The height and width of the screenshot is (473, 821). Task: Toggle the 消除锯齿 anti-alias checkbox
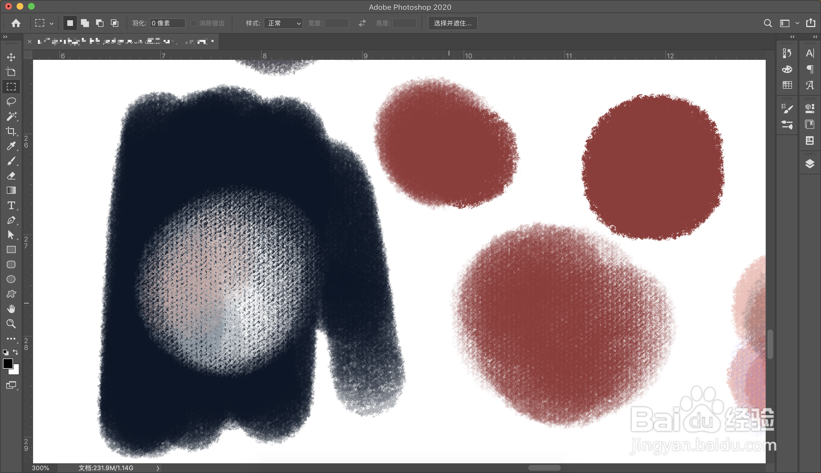(193, 23)
